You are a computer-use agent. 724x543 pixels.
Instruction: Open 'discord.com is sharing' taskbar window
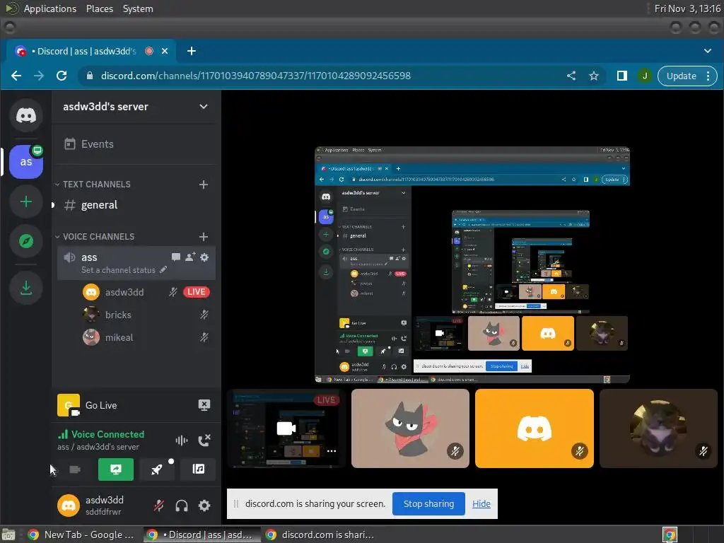pos(322,535)
